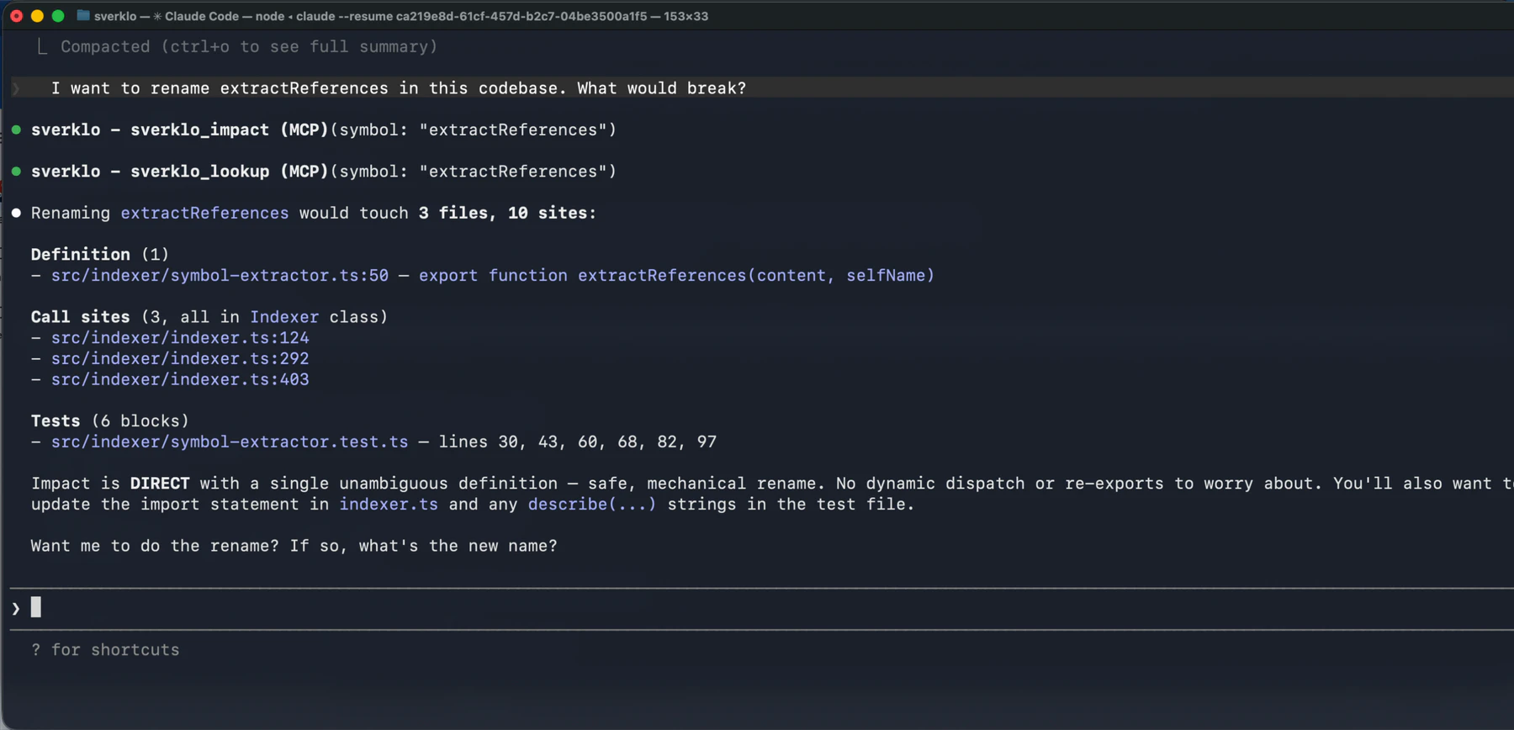Click the white bullet before the Renaming summary

point(16,213)
